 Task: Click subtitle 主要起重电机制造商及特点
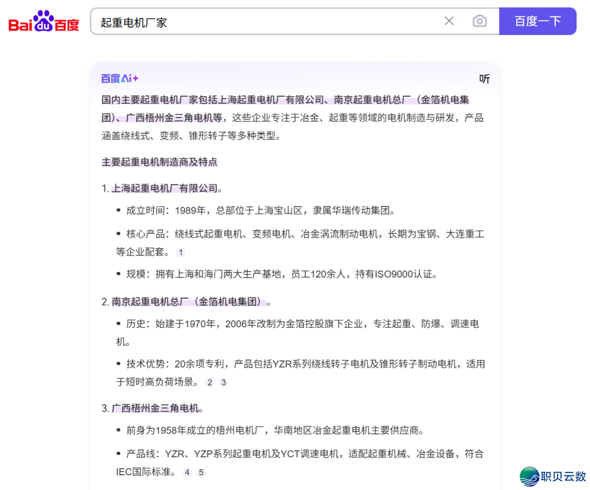coord(159,162)
